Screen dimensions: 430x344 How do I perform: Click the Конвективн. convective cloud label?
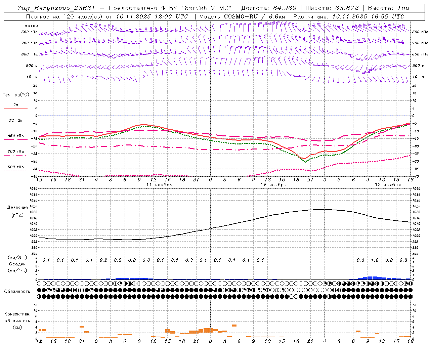[x=17, y=314]
